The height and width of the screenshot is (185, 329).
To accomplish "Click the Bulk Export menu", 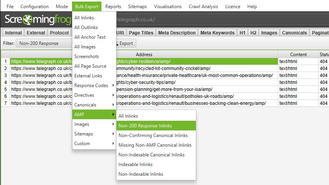I will (x=87, y=7).
